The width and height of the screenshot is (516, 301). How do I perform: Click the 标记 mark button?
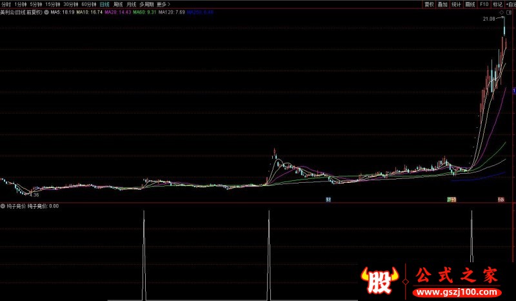tap(497, 5)
